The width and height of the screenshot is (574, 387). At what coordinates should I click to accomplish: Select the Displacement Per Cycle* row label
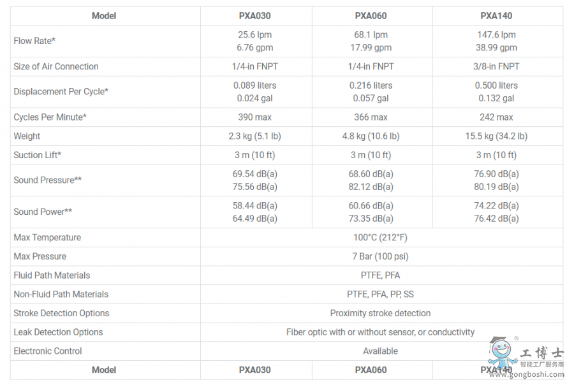[x=61, y=91]
